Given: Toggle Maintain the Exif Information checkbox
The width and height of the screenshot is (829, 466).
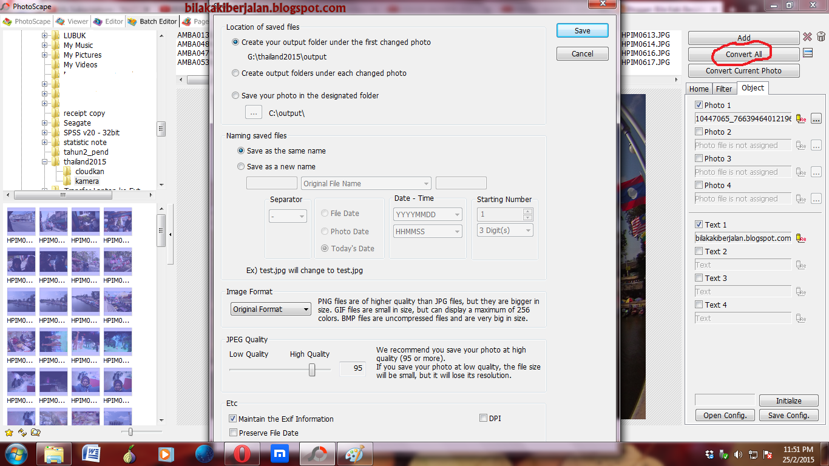Looking at the screenshot, I should [x=233, y=419].
